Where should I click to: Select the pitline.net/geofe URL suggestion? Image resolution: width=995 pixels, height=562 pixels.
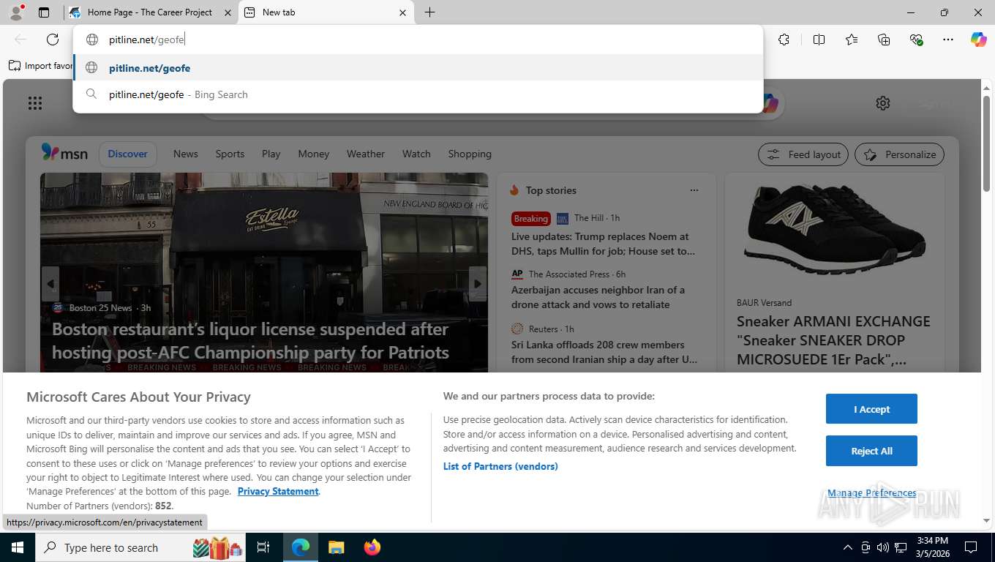click(x=418, y=68)
